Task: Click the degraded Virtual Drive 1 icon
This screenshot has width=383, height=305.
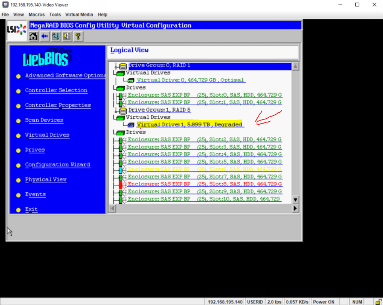Action: click(x=131, y=125)
